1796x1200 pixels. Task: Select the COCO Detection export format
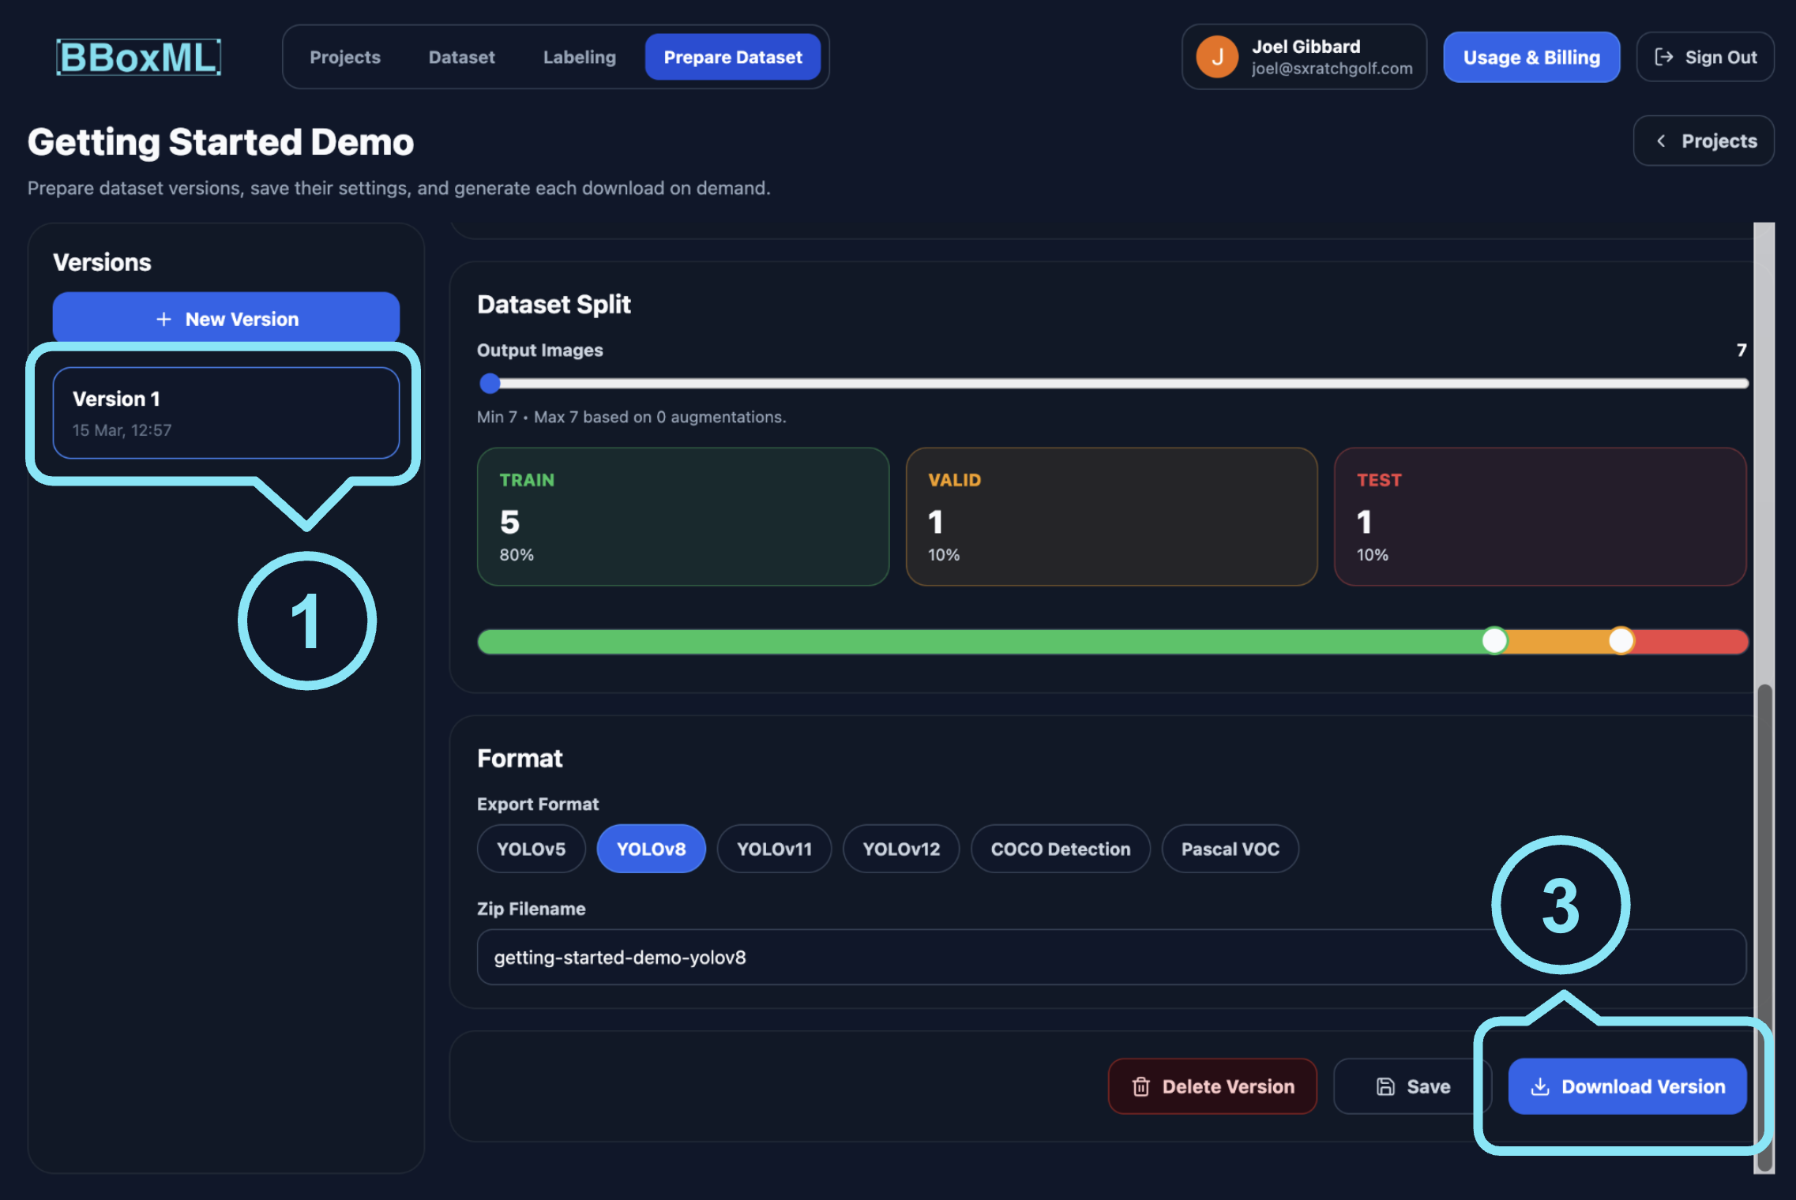click(1060, 849)
